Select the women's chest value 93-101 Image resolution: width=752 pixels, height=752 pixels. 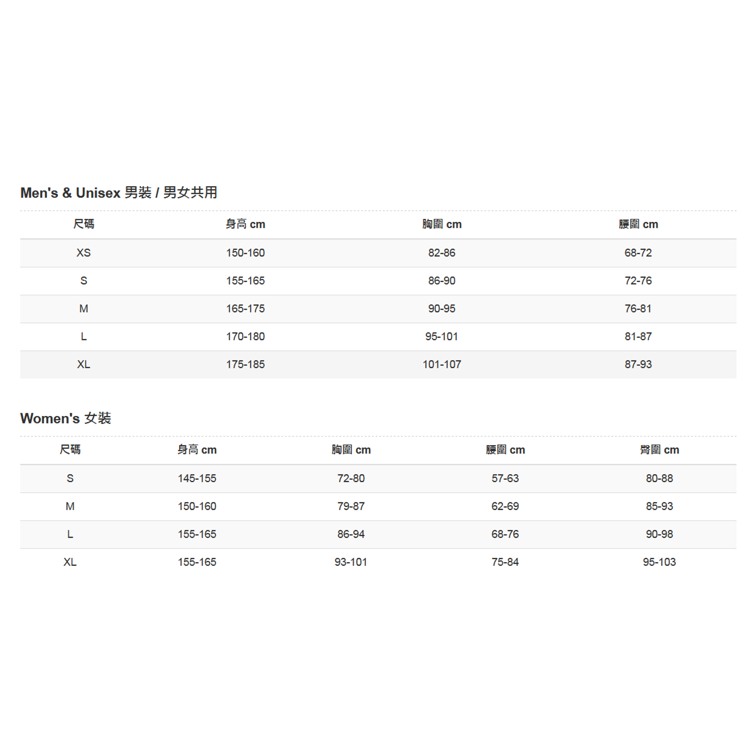pyautogui.click(x=351, y=562)
